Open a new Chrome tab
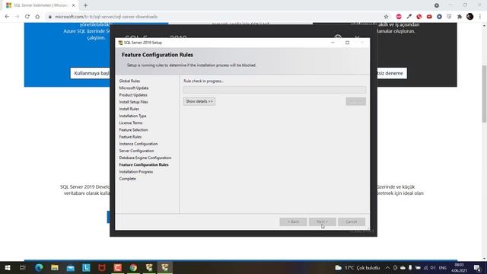Image resolution: width=487 pixels, height=274 pixels. [x=85, y=5]
